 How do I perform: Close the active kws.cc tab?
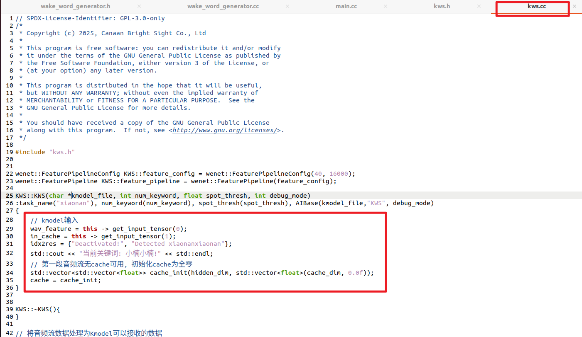(575, 7)
